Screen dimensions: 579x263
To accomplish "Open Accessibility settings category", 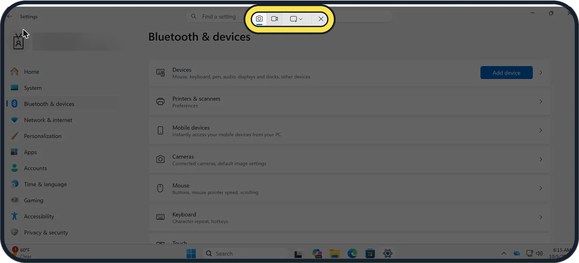I will pyautogui.click(x=63, y=217).
